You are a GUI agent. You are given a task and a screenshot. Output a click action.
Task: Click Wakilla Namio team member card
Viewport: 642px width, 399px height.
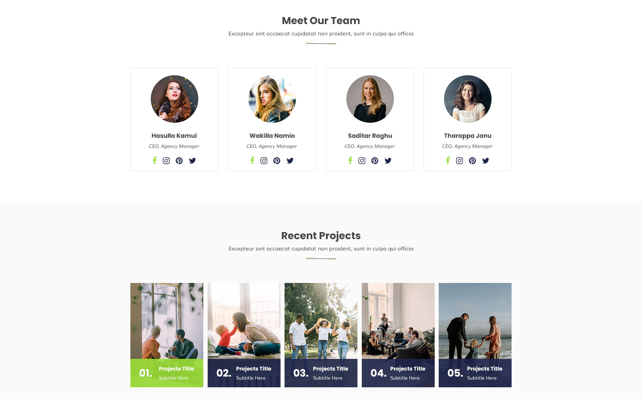(272, 120)
